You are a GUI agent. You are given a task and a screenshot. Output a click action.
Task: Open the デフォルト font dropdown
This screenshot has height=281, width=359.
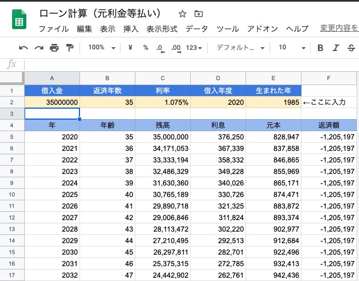tap(241, 48)
